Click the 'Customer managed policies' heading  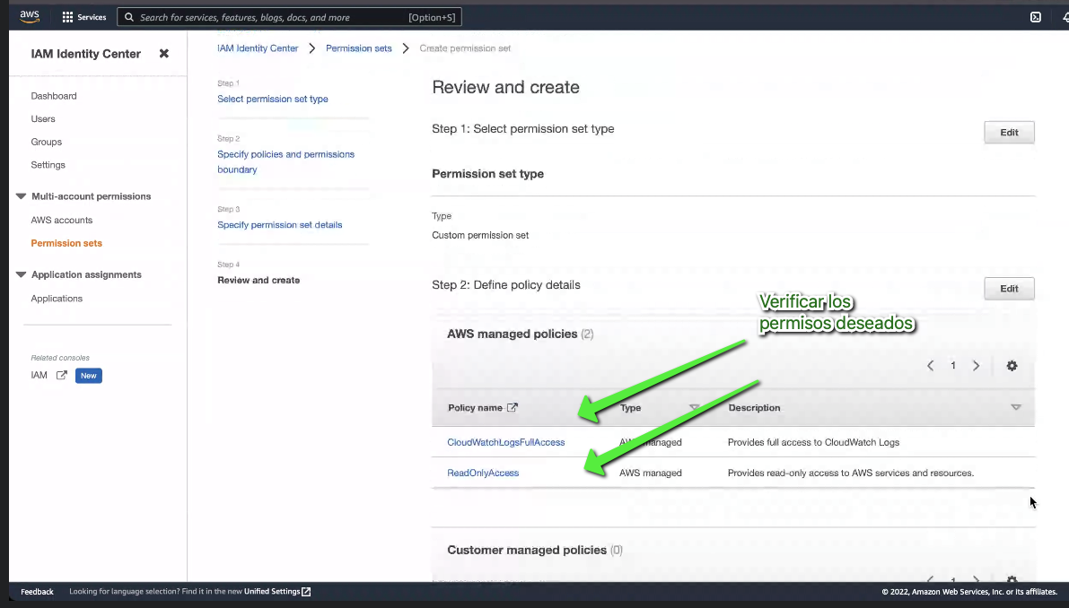tap(527, 550)
